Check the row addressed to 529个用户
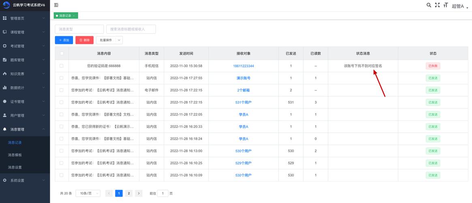The width and height of the screenshot is (472, 203). 62,163
